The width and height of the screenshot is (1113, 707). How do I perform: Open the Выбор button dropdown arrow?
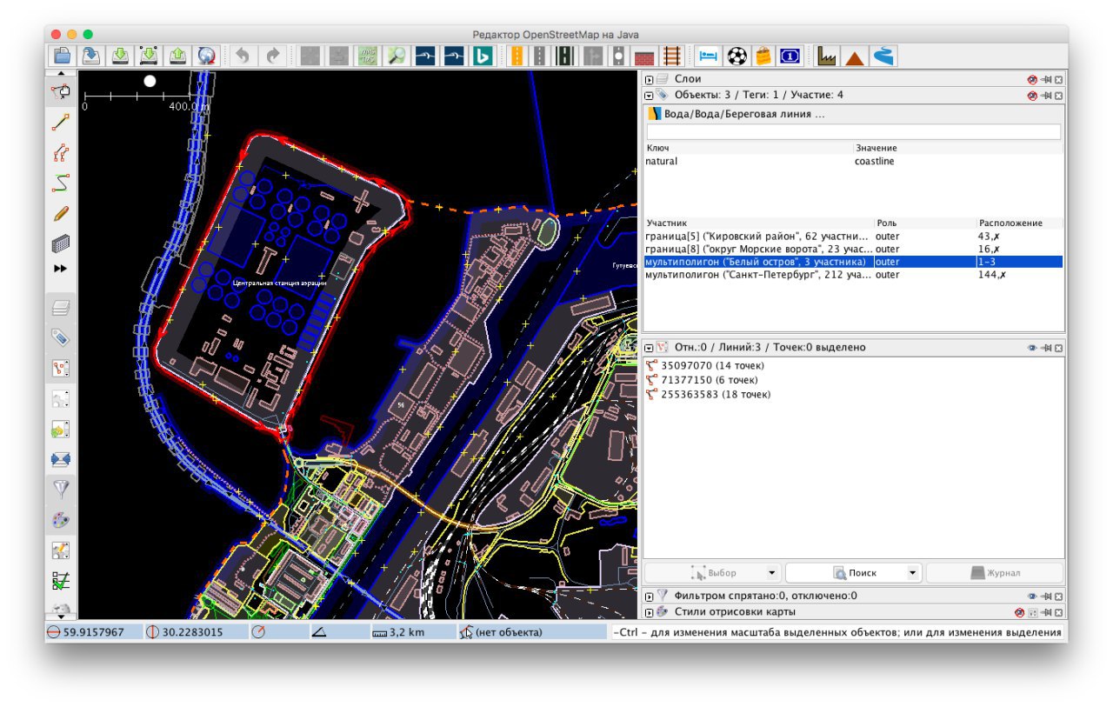(771, 573)
